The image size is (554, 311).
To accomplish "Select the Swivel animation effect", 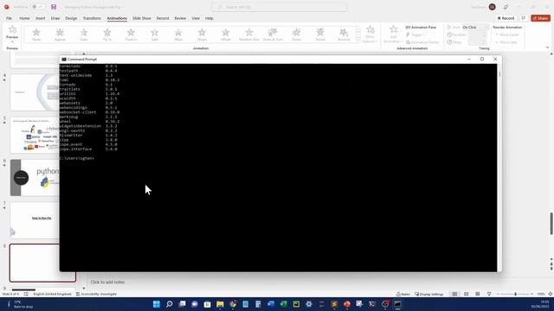I will [320, 35].
